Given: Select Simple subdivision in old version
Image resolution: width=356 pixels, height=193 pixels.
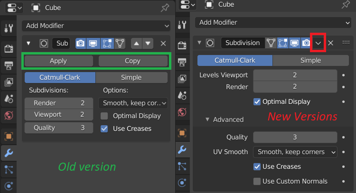Looking at the screenshot, I should coord(131,78).
